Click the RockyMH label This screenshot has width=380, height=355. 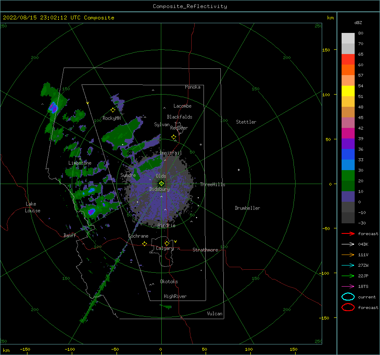pos(111,118)
